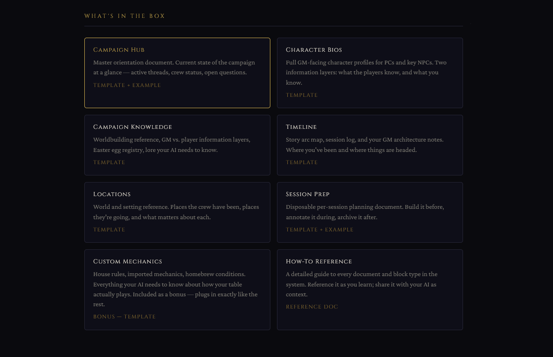This screenshot has height=357, width=553.
Task: Click the Template + Example tag under Campaign Hub
Action: click(127, 85)
